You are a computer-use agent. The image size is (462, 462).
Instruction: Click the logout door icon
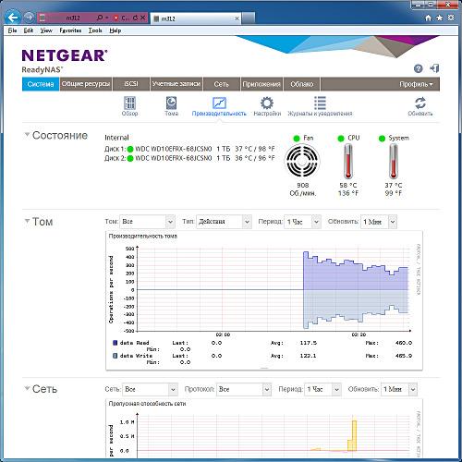point(434,68)
